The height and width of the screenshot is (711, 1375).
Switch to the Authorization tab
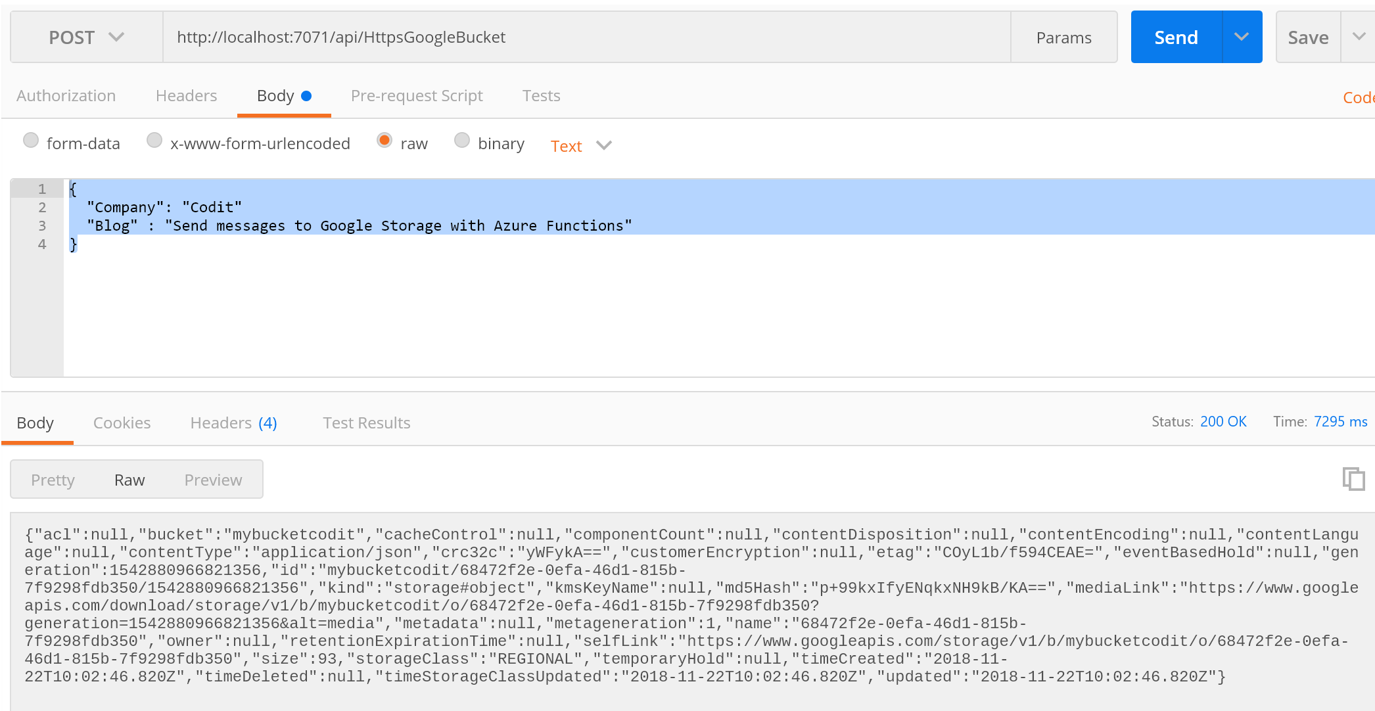point(66,96)
